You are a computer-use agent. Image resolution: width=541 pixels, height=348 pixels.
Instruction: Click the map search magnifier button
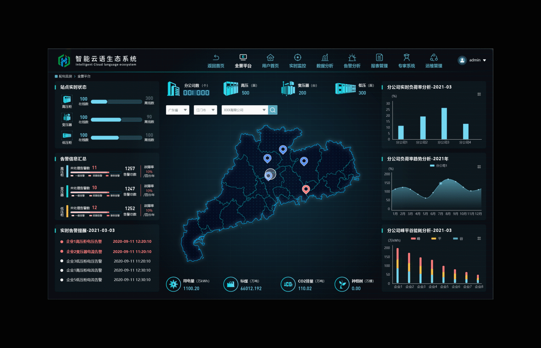(273, 110)
